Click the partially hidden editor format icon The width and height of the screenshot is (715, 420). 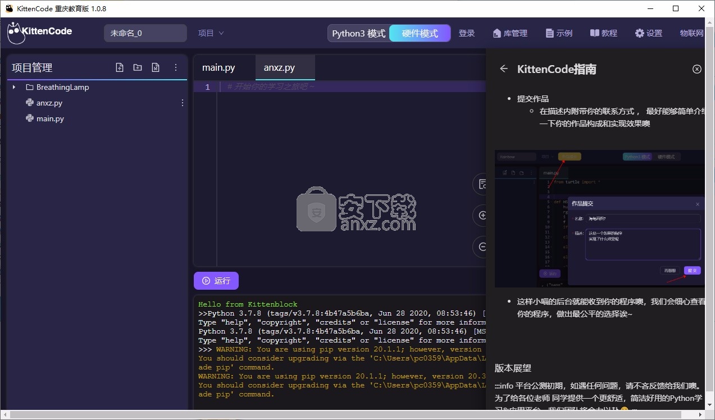pyautogui.click(x=481, y=184)
